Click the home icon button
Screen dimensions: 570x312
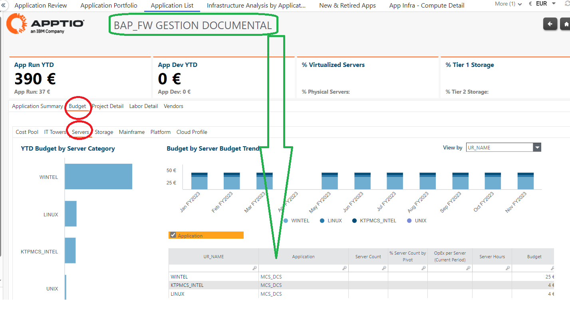pos(565,24)
